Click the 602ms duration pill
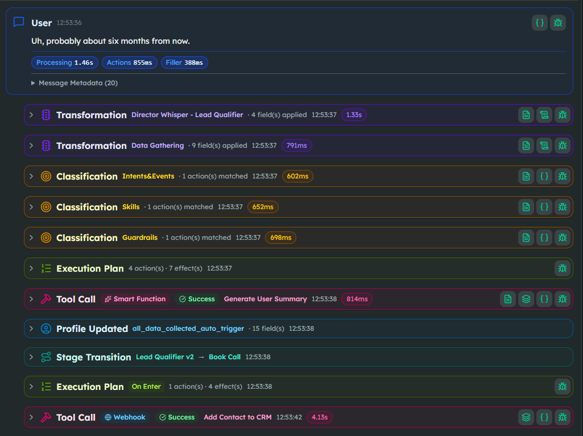 [297, 176]
